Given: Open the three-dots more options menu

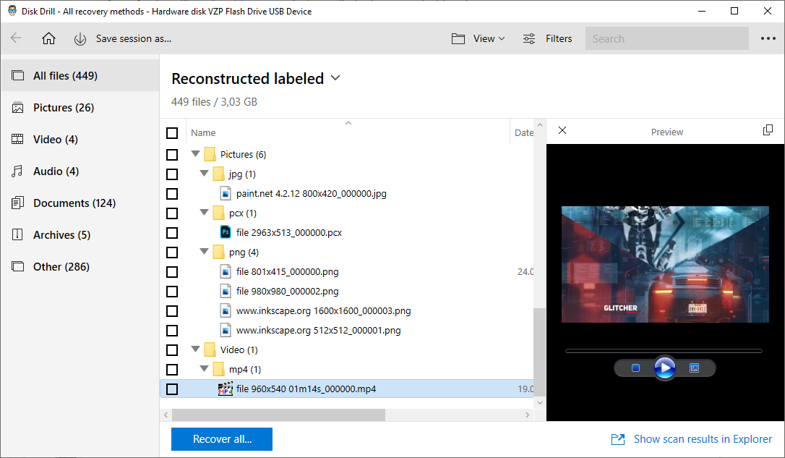Looking at the screenshot, I should coord(768,38).
